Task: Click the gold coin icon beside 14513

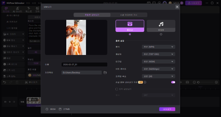Action: (170, 3)
